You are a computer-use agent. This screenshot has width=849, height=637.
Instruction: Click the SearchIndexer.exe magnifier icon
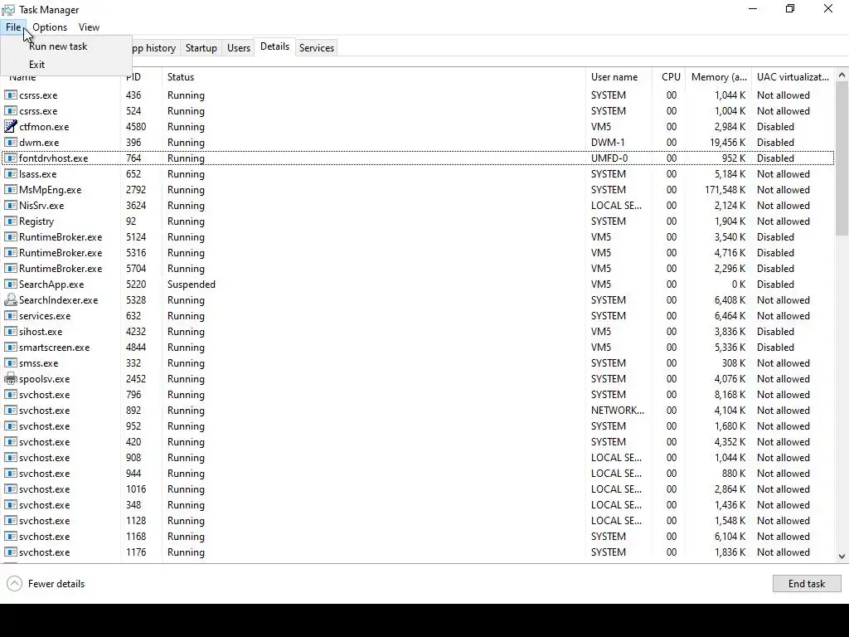(x=10, y=299)
